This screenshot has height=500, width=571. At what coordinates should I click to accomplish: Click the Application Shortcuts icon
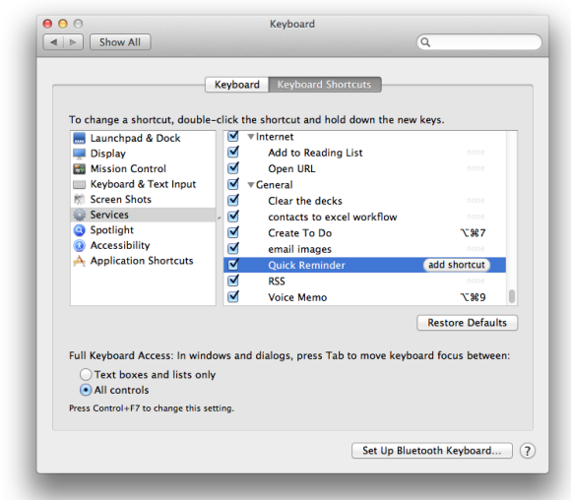tap(79, 261)
